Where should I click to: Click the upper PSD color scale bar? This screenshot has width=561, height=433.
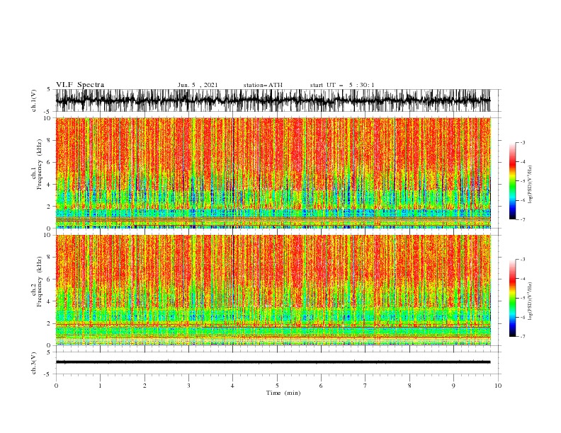point(512,181)
